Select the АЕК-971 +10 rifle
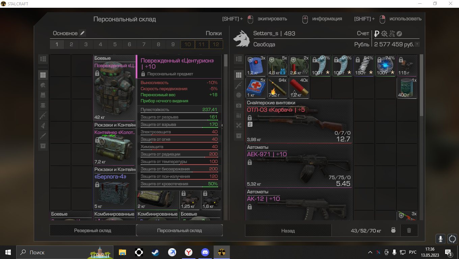Image resolution: width=459 pixels, height=259 pixels. [x=299, y=166]
